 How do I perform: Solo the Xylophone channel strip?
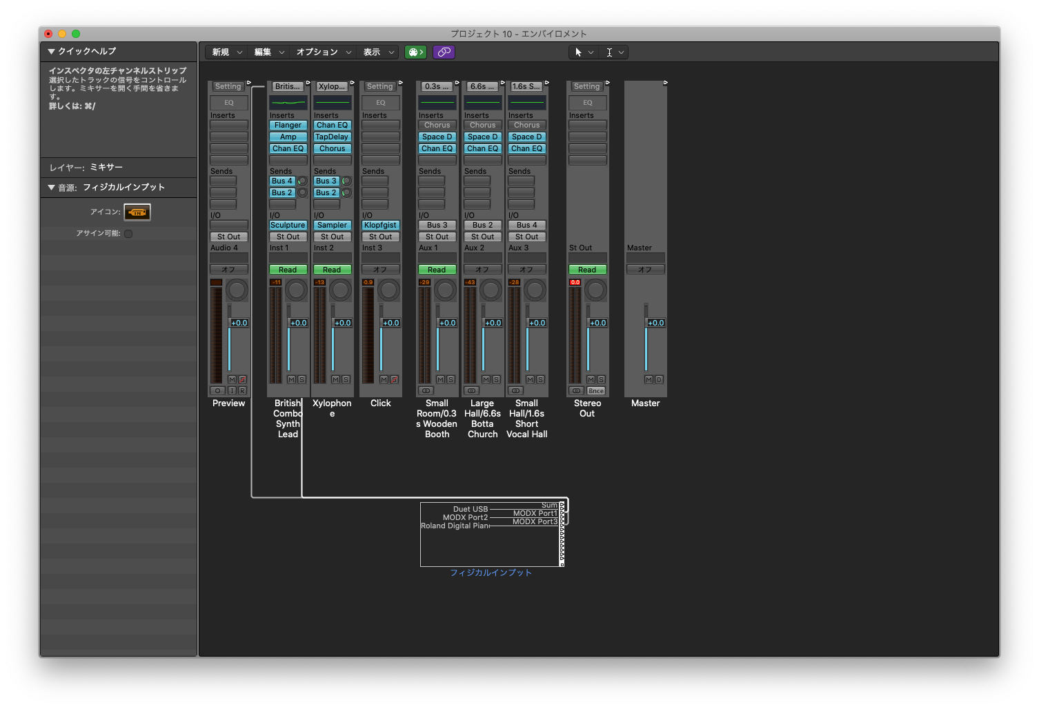346,379
